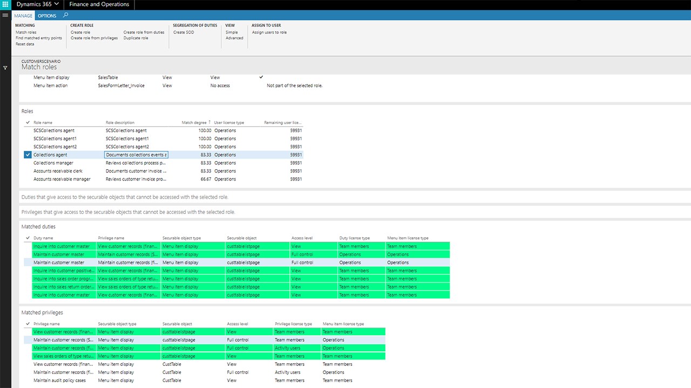
Task: Expand the Duties that give access section
Action: (x=125, y=197)
